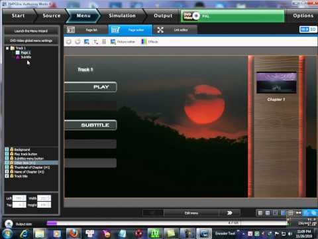Click the add text item icon

pyautogui.click(x=95, y=42)
